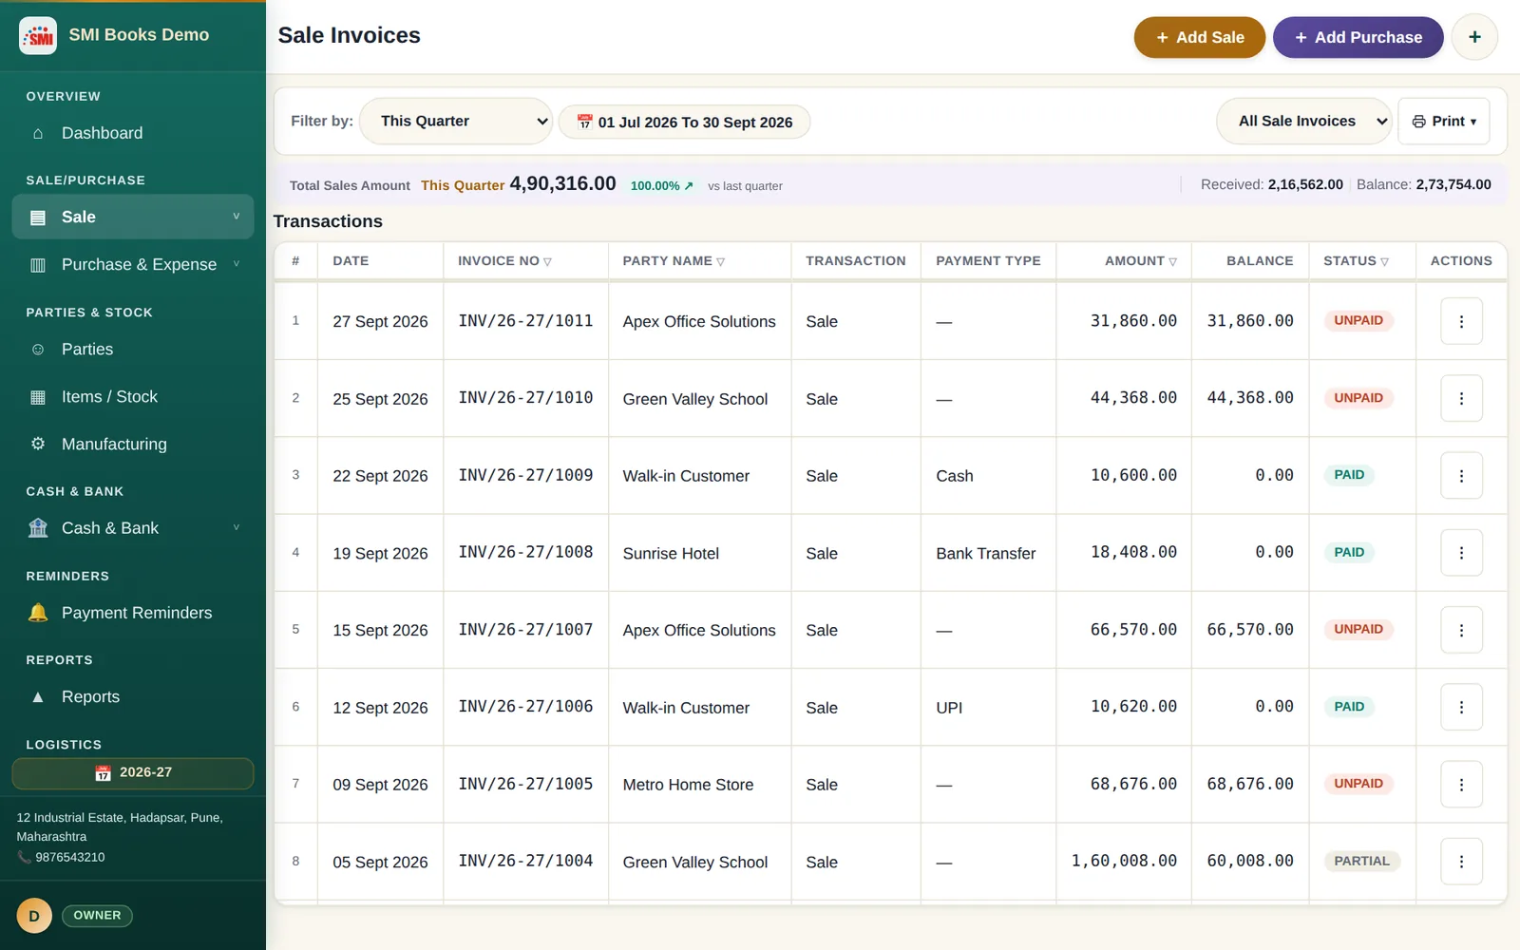This screenshot has height=950, width=1520.
Task: Open actions menu for INV/26-27/1007
Action: [1461, 630]
